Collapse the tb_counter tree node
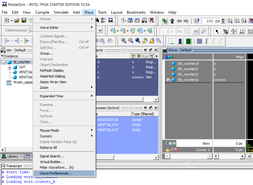253x185 pixels. [4, 62]
